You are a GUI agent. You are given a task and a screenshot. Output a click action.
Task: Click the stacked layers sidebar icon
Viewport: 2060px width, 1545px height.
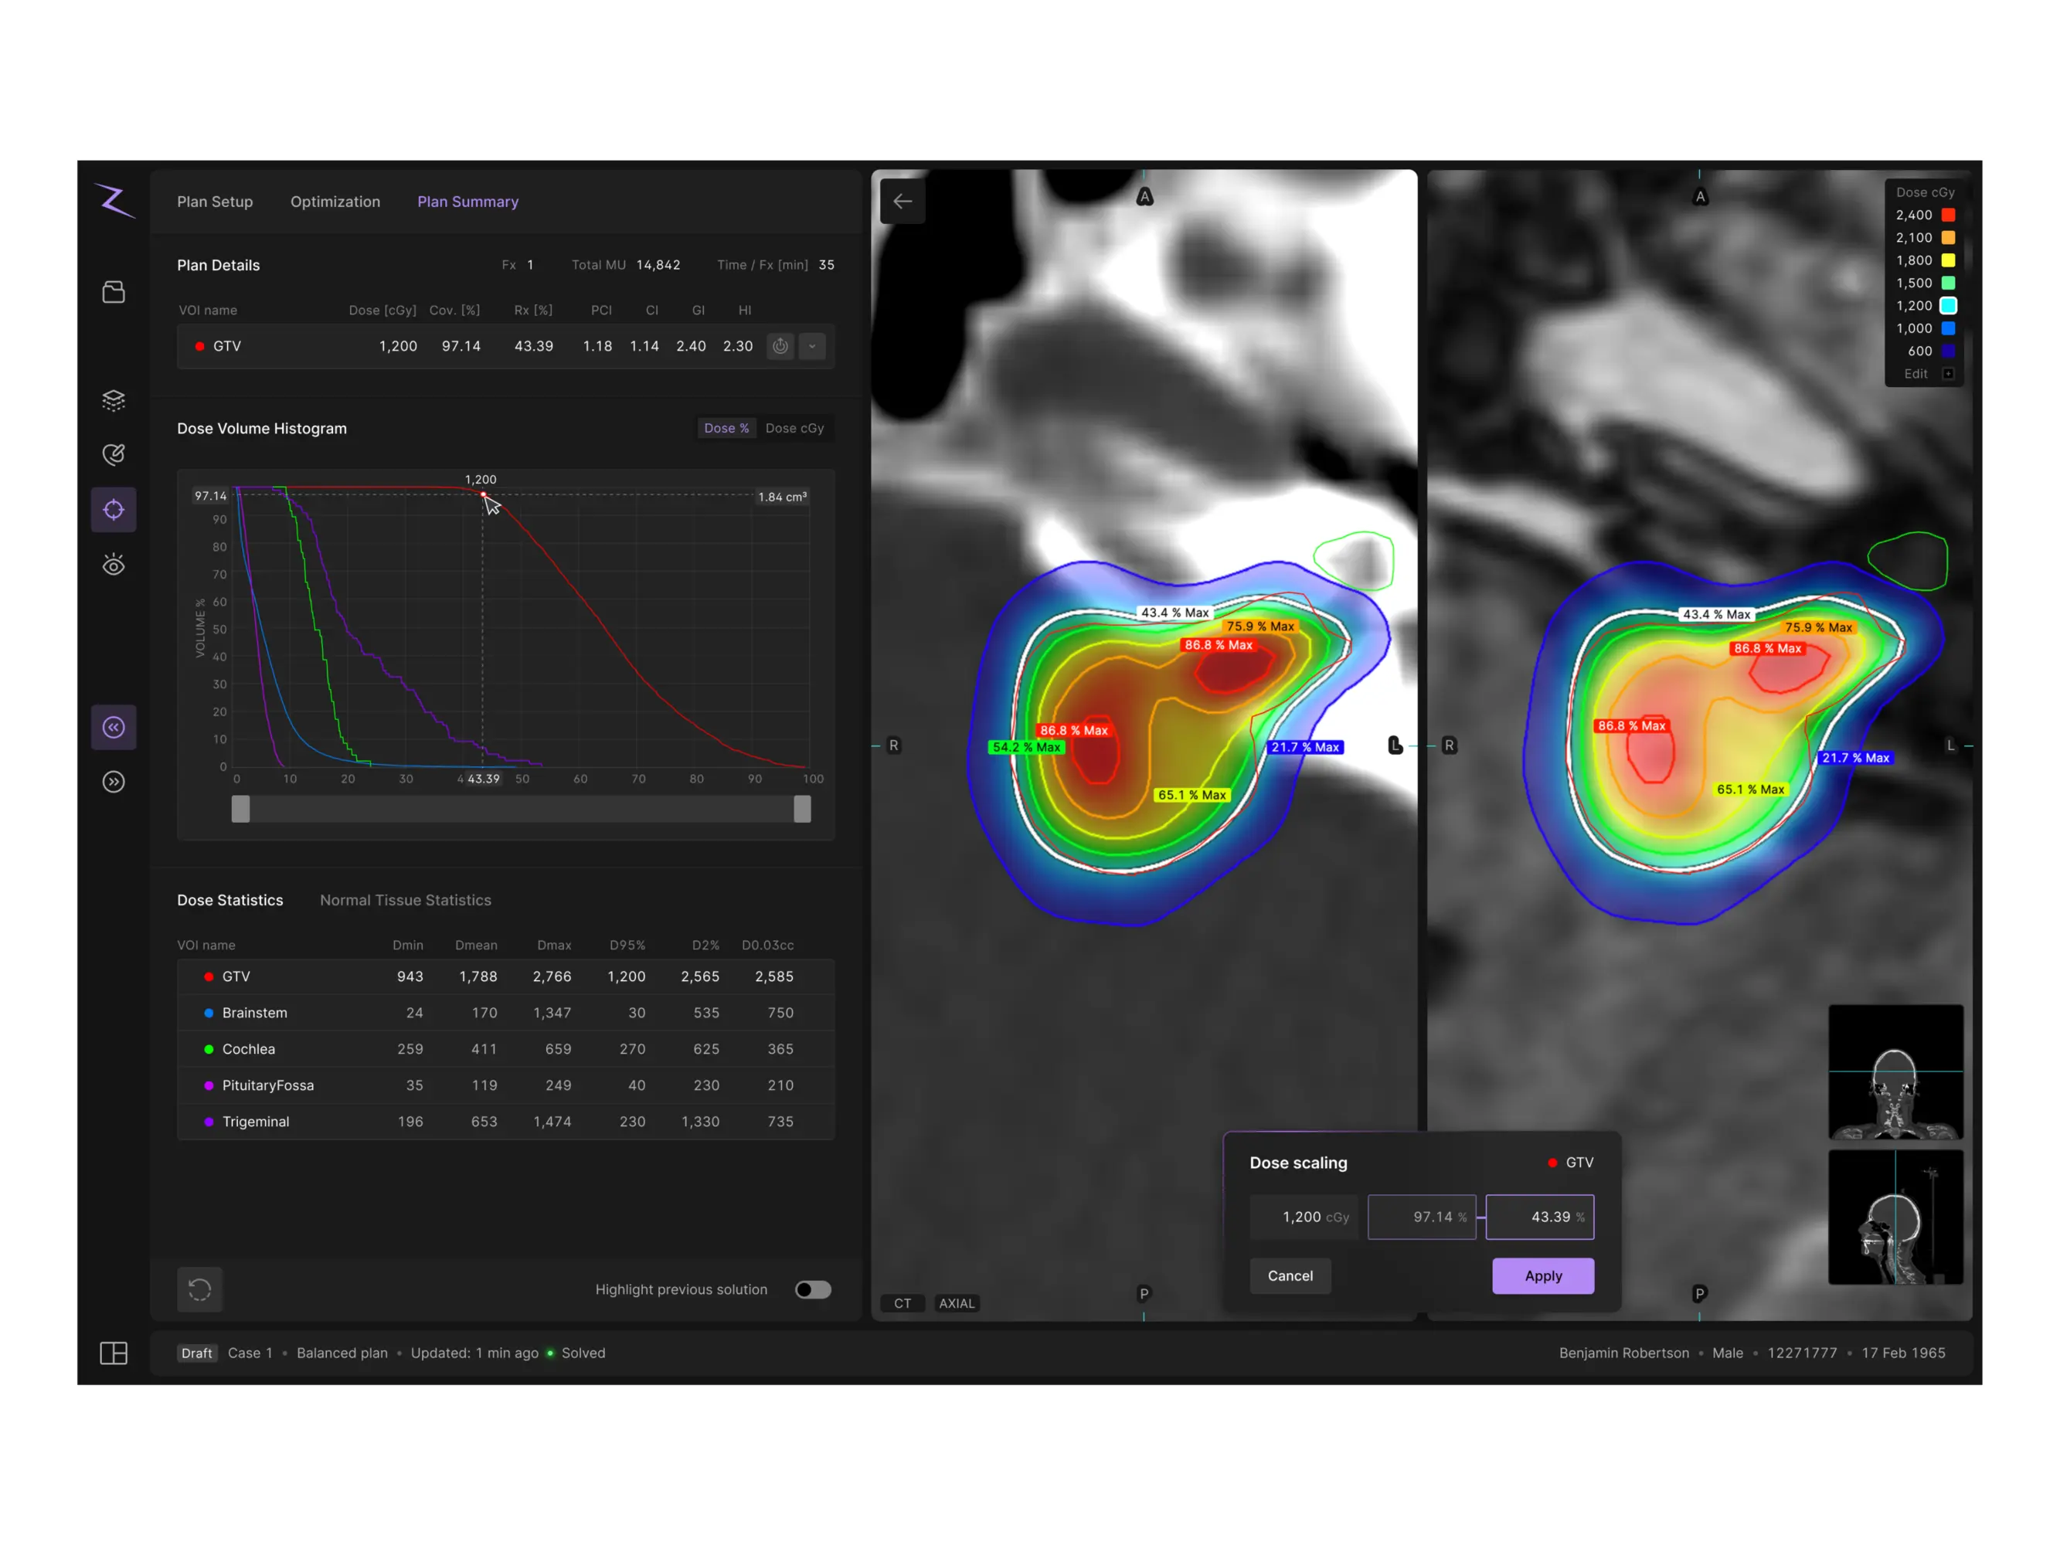point(114,400)
